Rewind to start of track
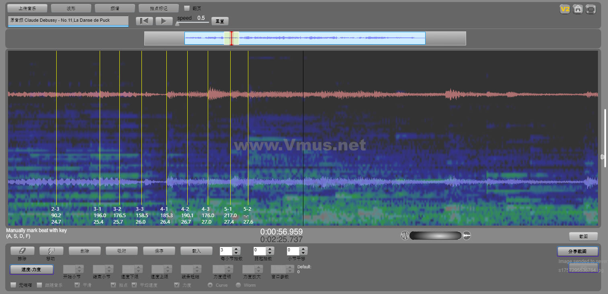Viewport: 608px width, 294px height. pos(144,21)
